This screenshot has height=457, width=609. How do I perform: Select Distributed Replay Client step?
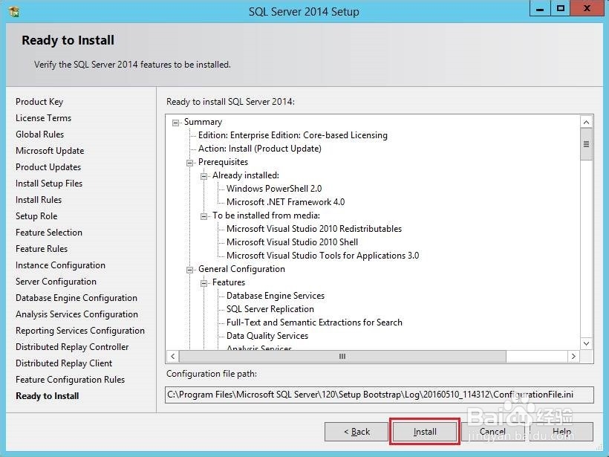[64, 363]
